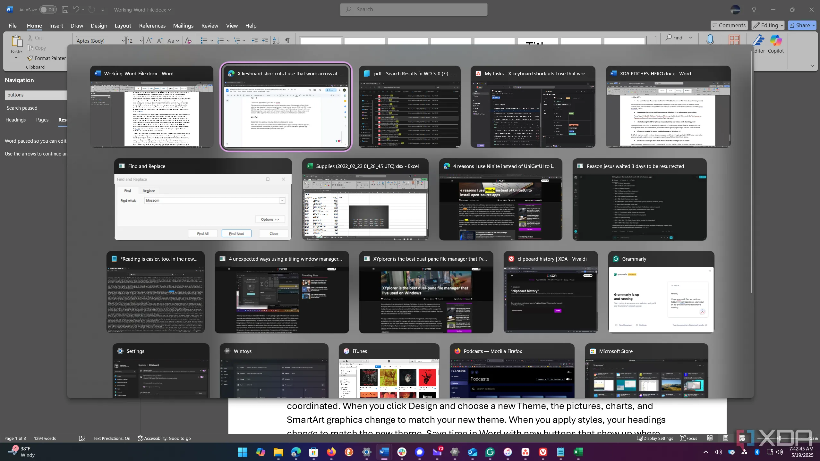Adjust the Word zoom slider handle
Image resolution: width=820 pixels, height=461 pixels.
pyautogui.click(x=780, y=438)
